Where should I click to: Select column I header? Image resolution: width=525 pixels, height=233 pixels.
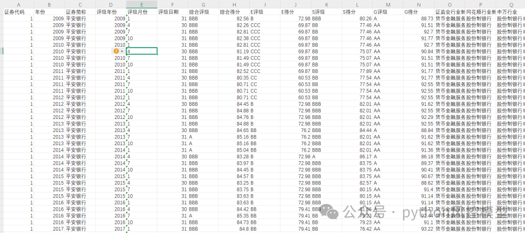click(265, 5)
